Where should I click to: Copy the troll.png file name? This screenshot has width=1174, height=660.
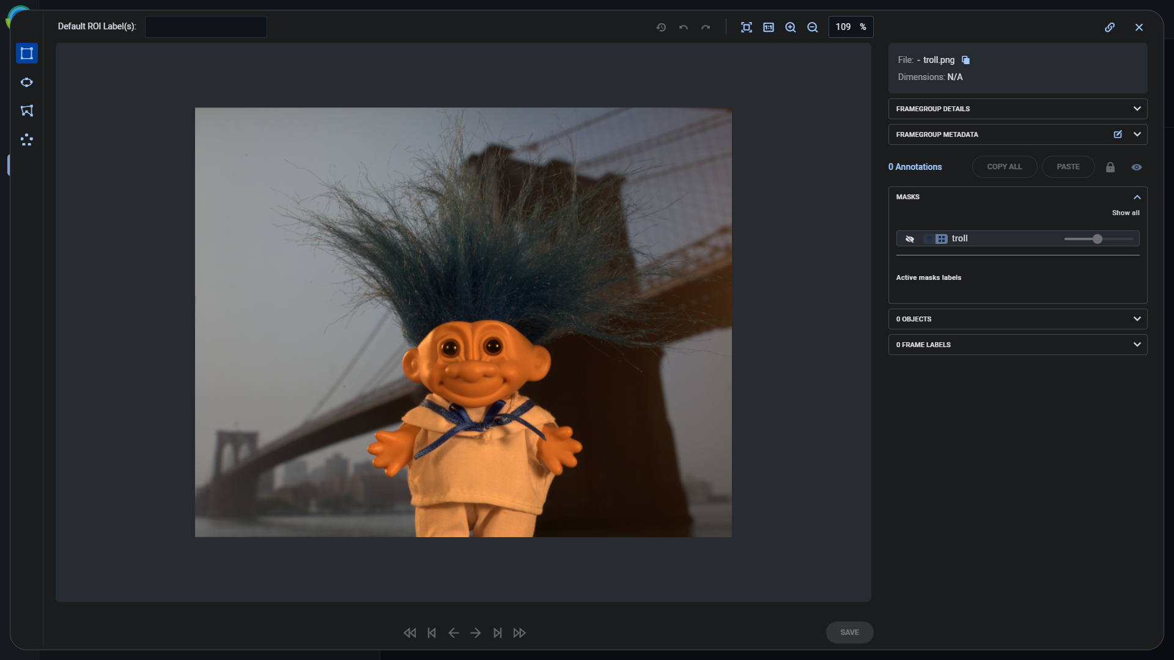tap(965, 60)
